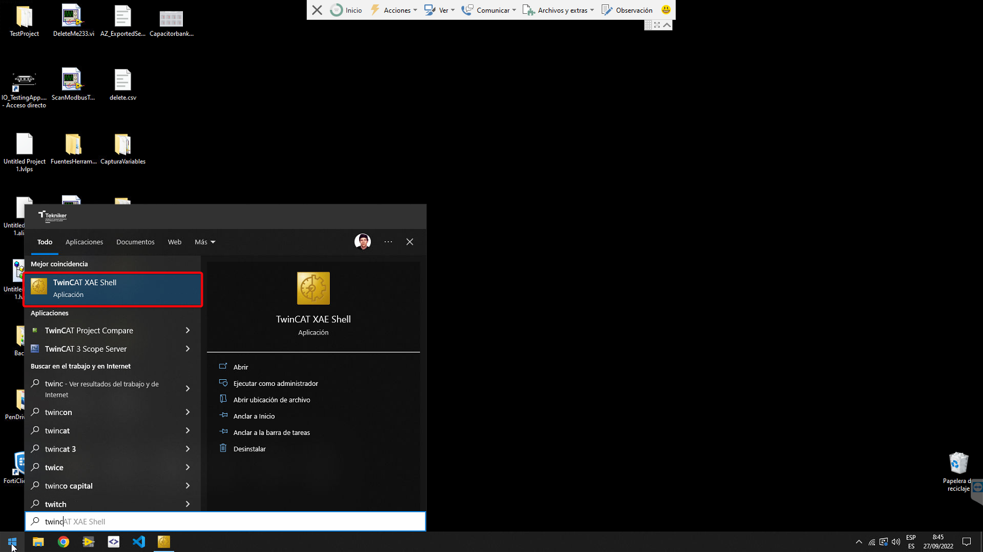Collapse the remote toolbar with up arrow
983x552 pixels.
[667, 25]
